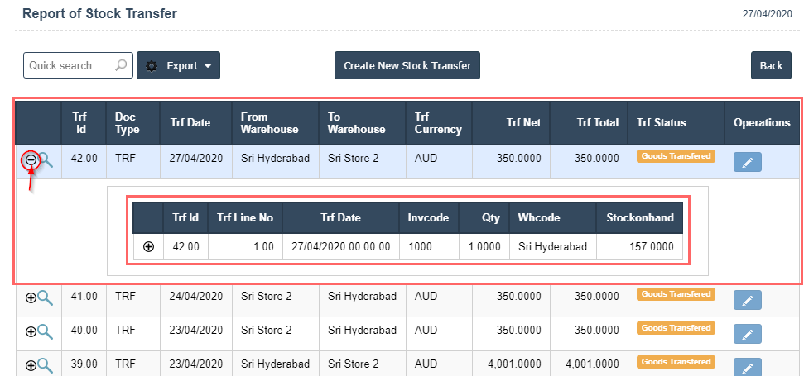Expand line item 1.00 in nested table
The height and width of the screenshot is (376, 804).
tap(149, 246)
